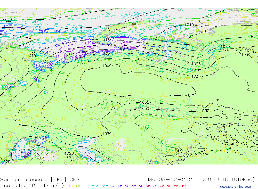
Task: Click the 85 value in the isotach legend
Action: click(176, 186)
